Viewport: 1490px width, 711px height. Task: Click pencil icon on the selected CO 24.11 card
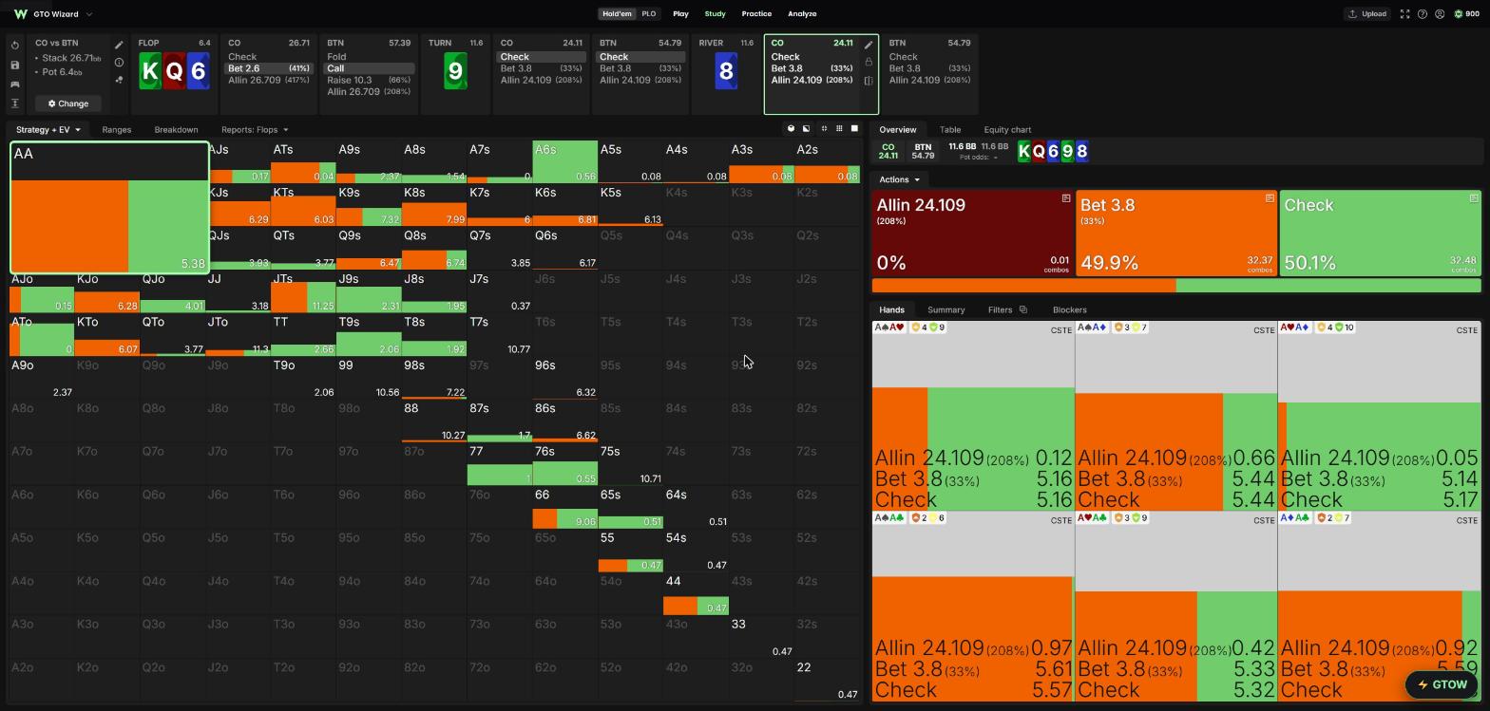[x=869, y=45]
